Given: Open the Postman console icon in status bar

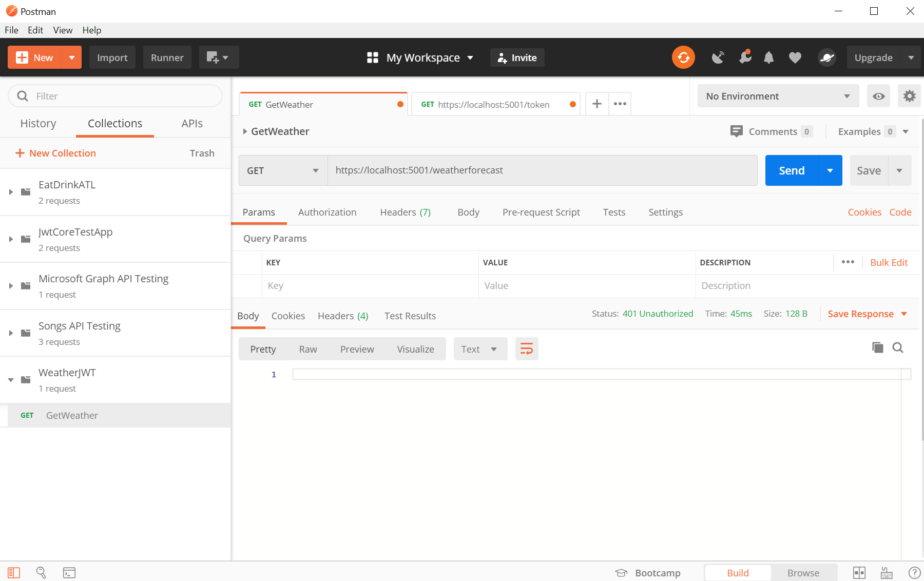Looking at the screenshot, I should [69, 573].
